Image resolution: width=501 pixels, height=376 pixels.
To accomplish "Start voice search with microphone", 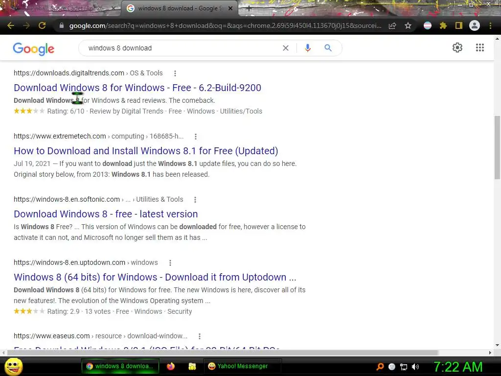I will 308,48.
